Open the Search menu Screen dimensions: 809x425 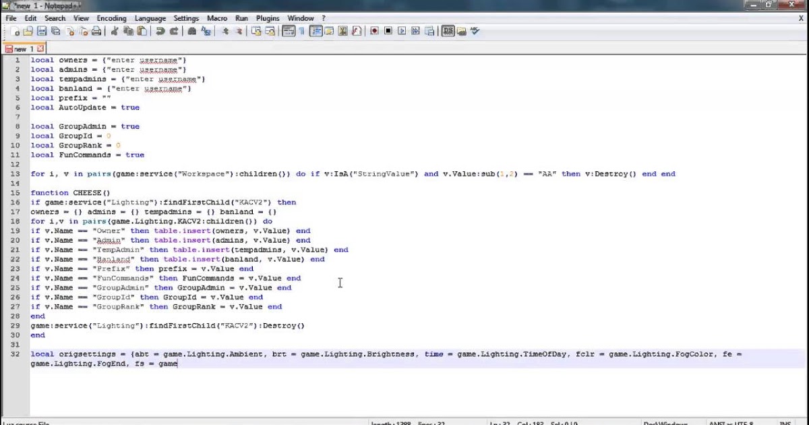pyautogui.click(x=55, y=18)
